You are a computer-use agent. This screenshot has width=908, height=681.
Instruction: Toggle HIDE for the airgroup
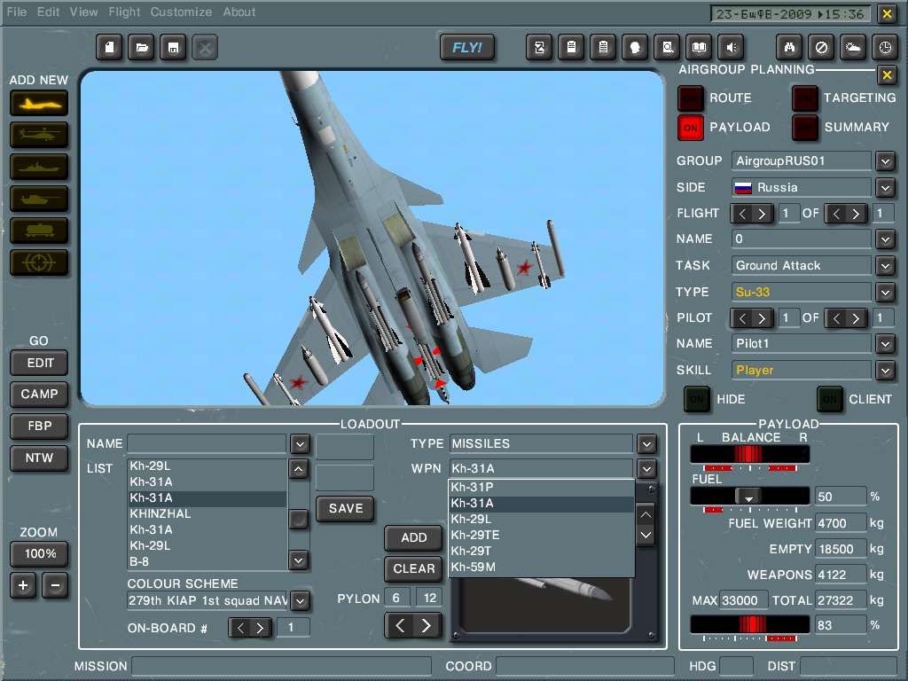click(x=698, y=400)
